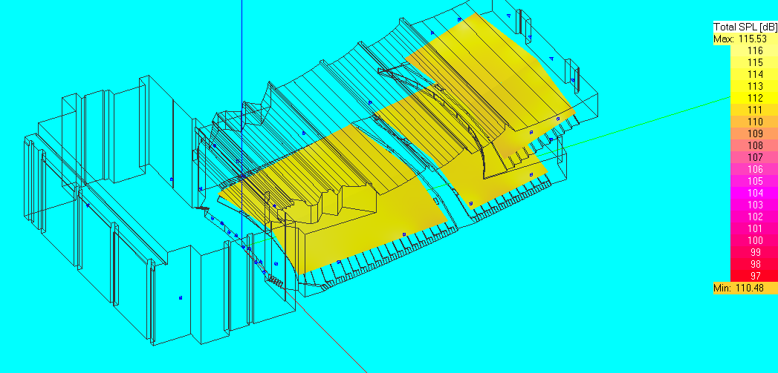Viewport: 778px width, 373px height.
Task: Click the 100 dB legend color band
Action: coord(754,241)
